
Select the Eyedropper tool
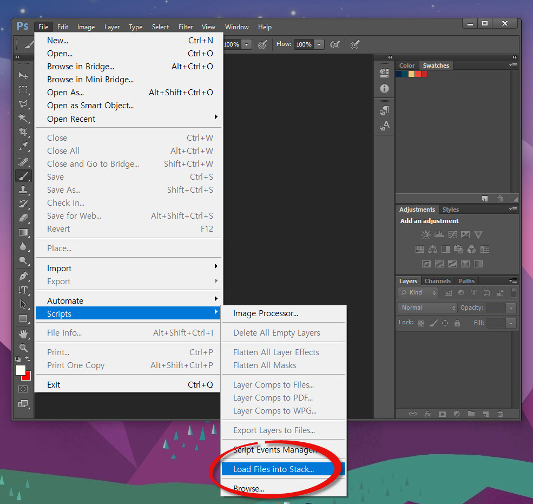tap(23, 146)
